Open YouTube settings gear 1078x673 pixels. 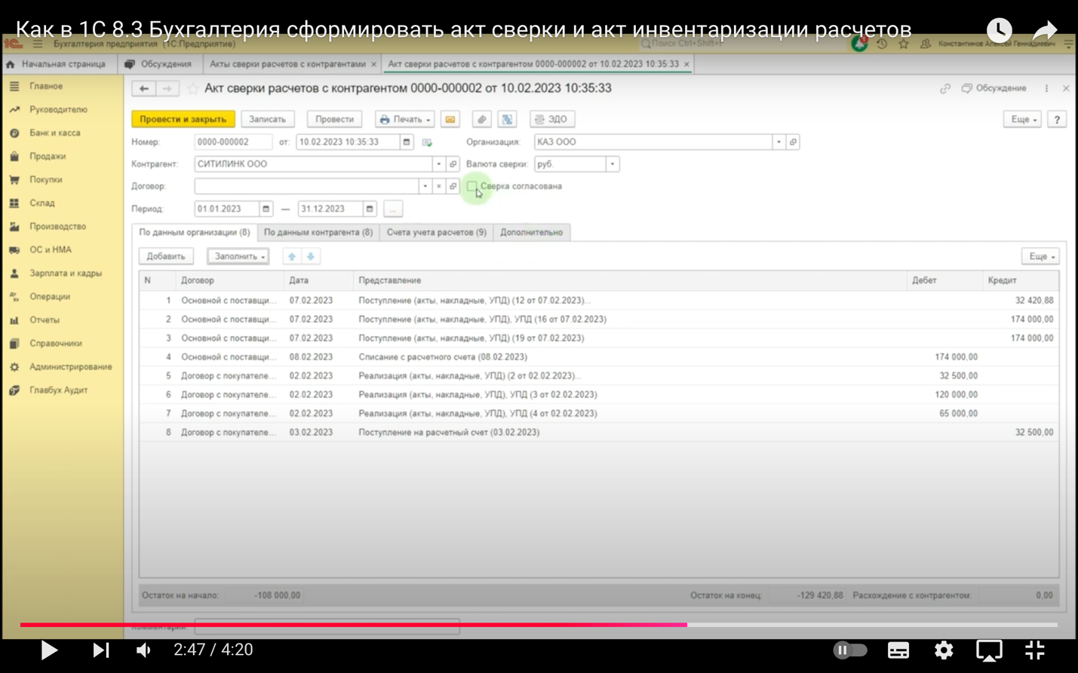click(x=944, y=650)
